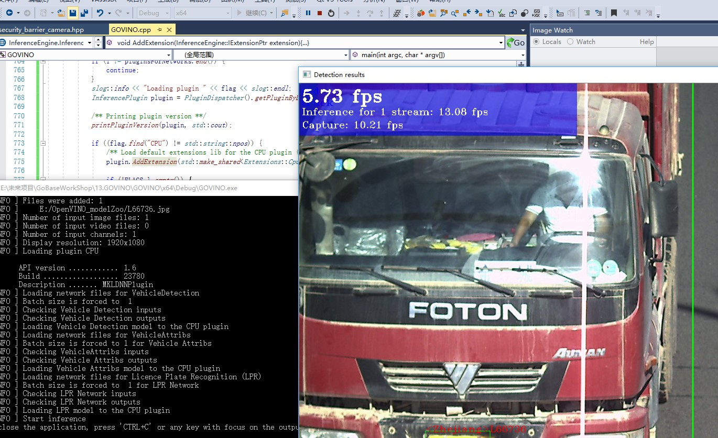
Task: Open the AddExtension method dropdown arrow
Action: point(501,42)
